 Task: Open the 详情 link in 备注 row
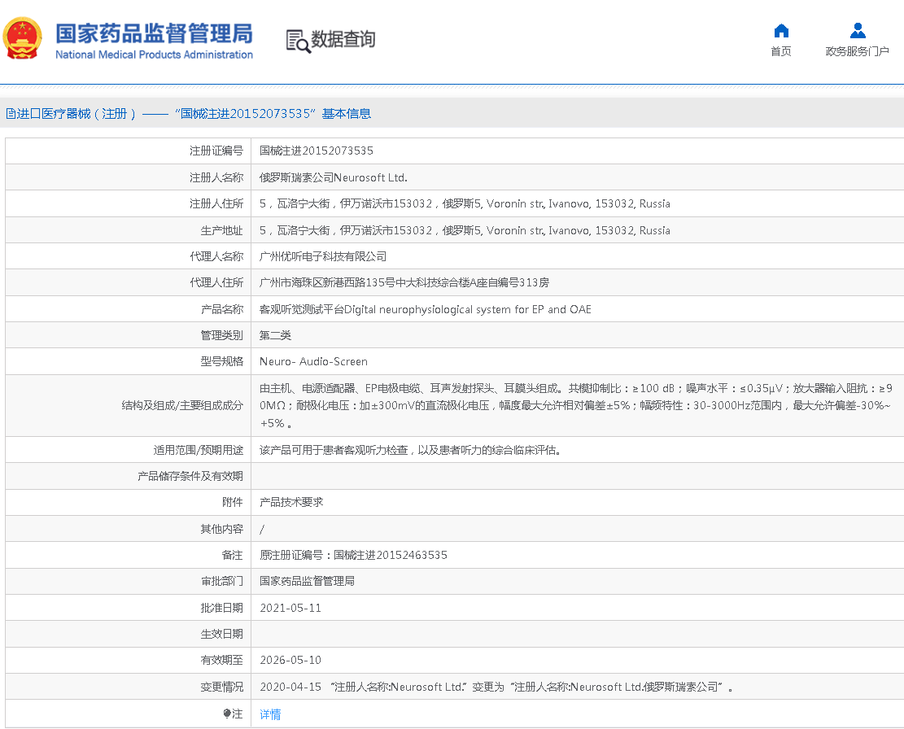point(270,714)
